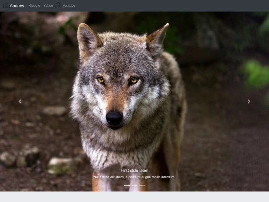Click the wolf's black nose in slide
The width and height of the screenshot is (269, 202).
[114, 118]
